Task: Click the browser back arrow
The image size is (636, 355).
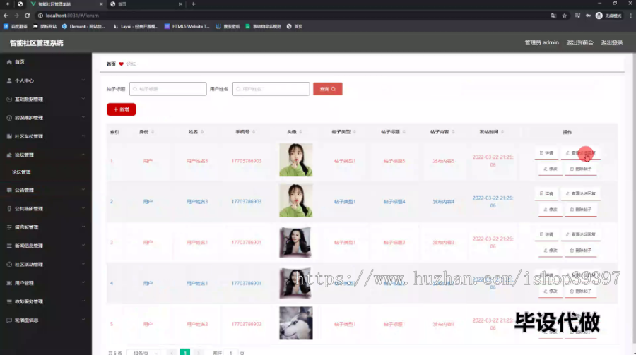Action: pos(6,16)
